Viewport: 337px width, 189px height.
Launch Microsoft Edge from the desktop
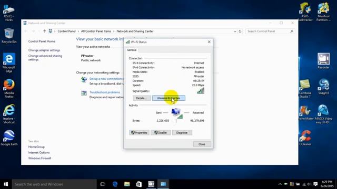point(9,63)
